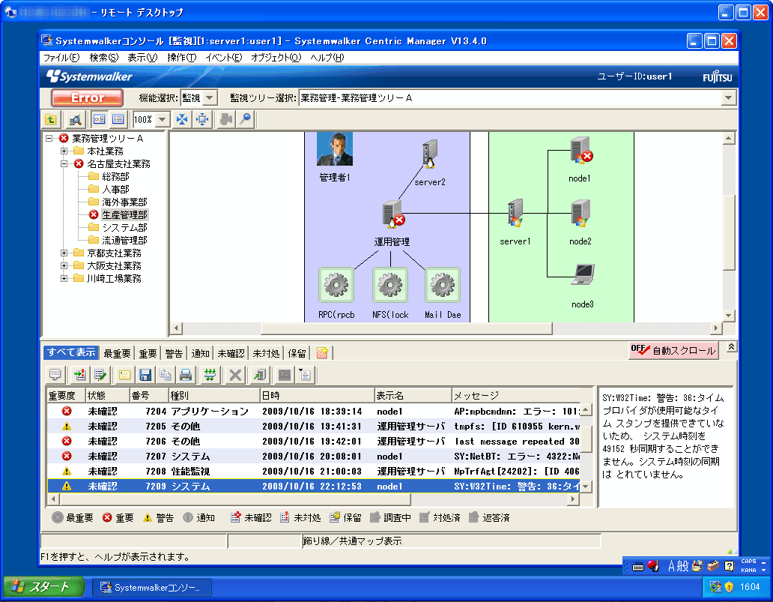Select the 生産管理部 tree item

(124, 214)
